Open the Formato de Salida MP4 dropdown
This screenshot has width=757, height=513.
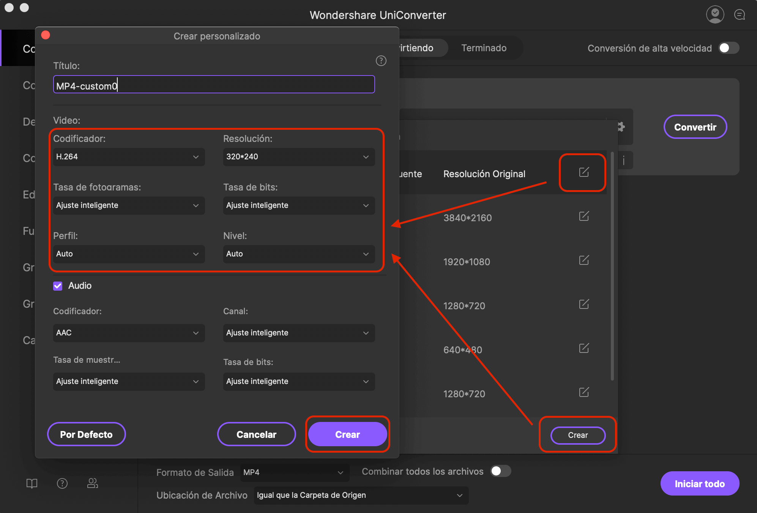click(x=295, y=472)
